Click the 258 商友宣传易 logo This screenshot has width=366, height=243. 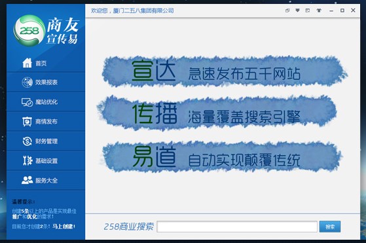coord(46,30)
